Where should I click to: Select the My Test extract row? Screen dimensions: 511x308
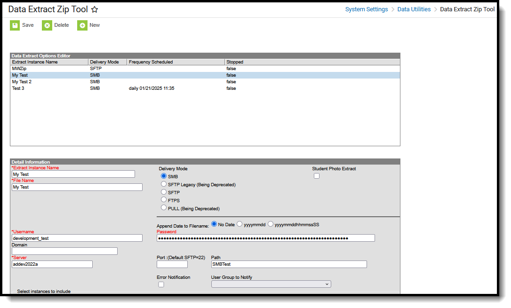coord(205,75)
